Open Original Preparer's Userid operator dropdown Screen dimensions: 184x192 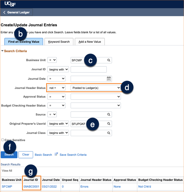tap(58, 124)
